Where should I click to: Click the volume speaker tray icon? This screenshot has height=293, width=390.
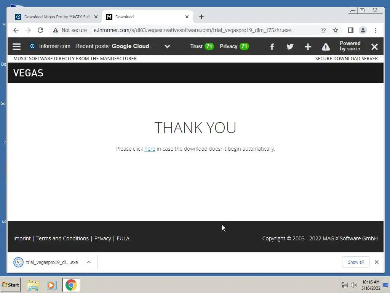353,285
